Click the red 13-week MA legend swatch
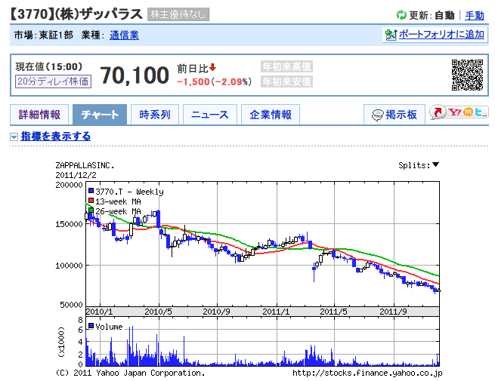This screenshot has width=495, height=381. (91, 201)
